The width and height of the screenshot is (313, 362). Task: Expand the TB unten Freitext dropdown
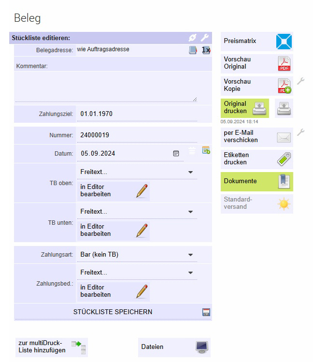coord(190,212)
